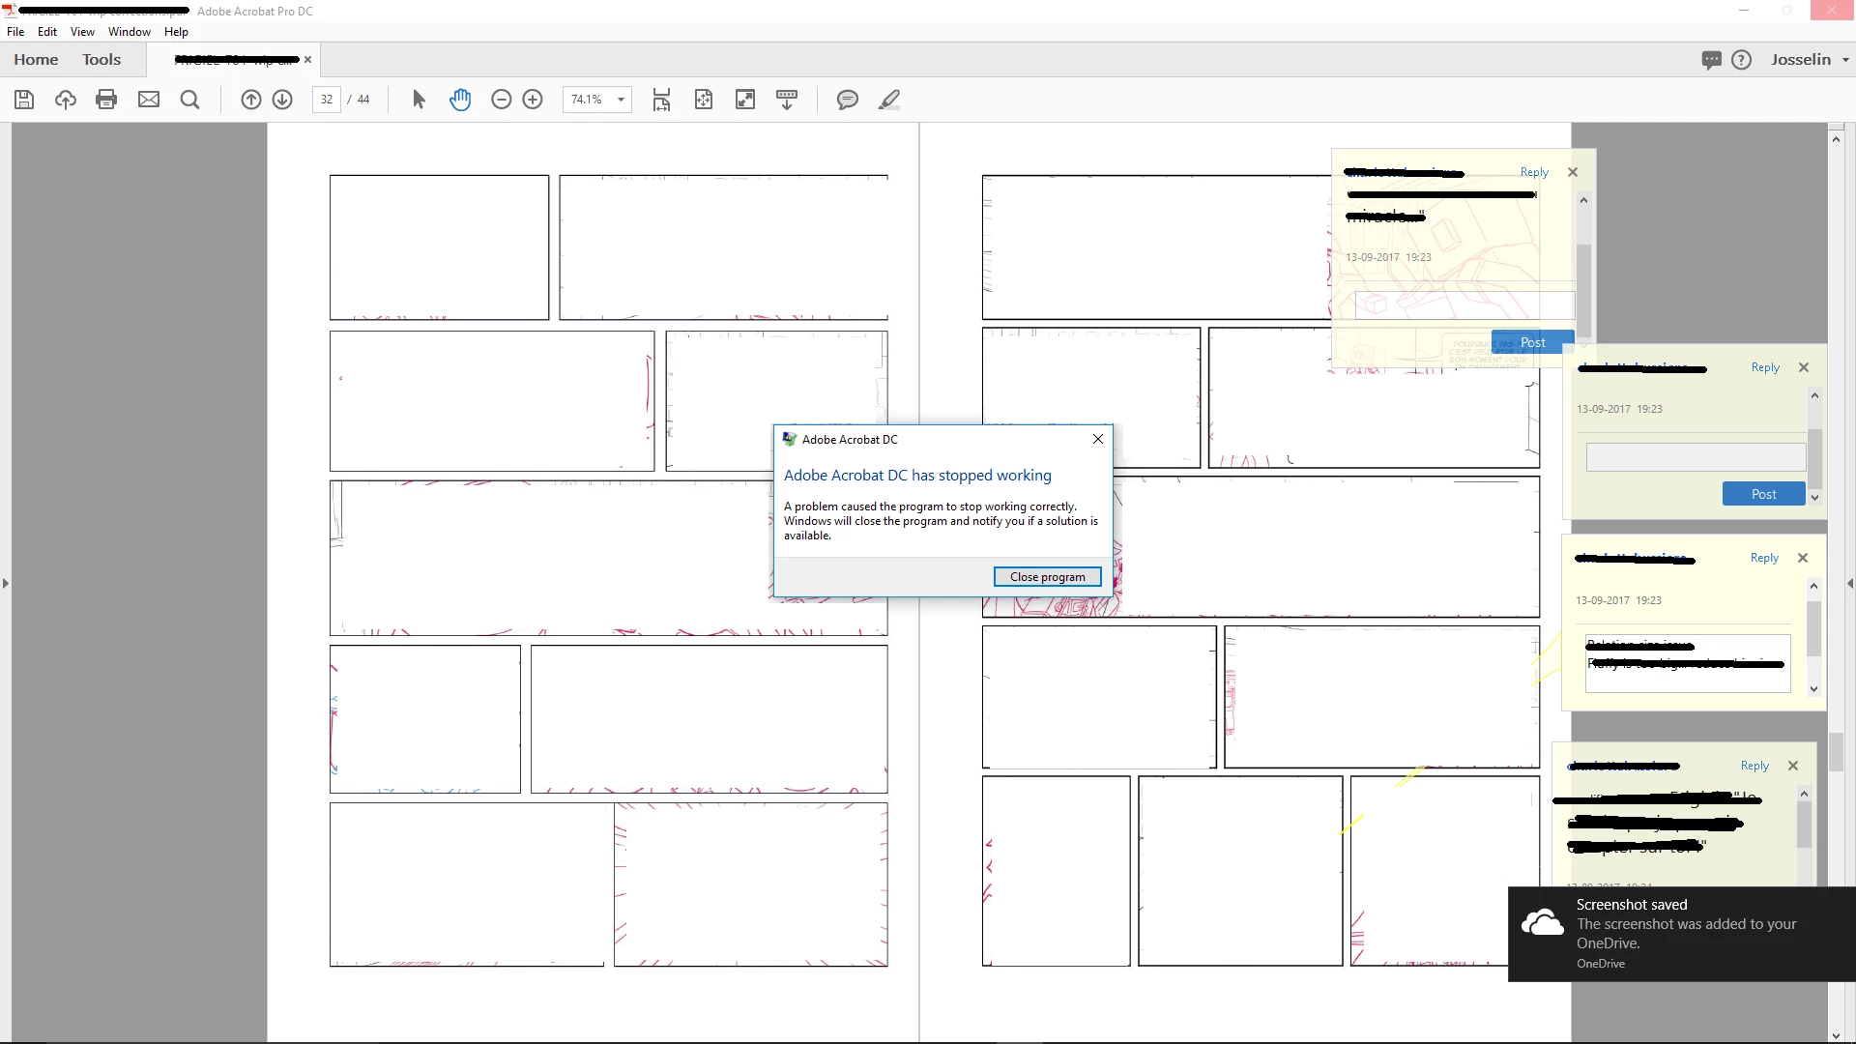Click the Close program button

coord(1047,577)
